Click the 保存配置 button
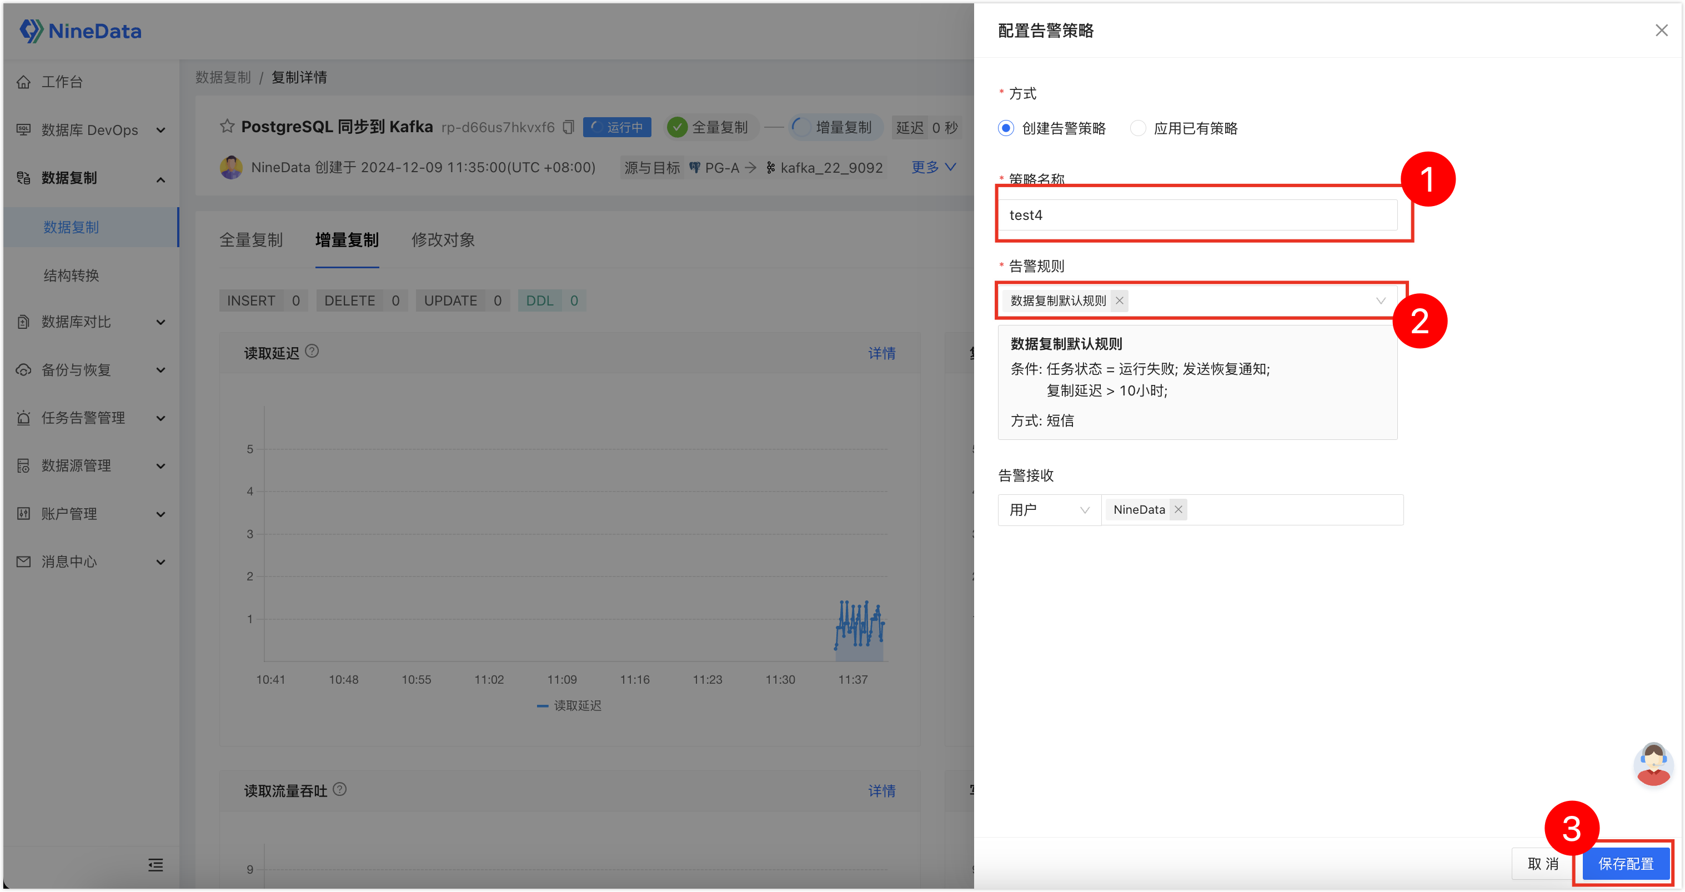The height and width of the screenshot is (892, 1685). click(1626, 863)
